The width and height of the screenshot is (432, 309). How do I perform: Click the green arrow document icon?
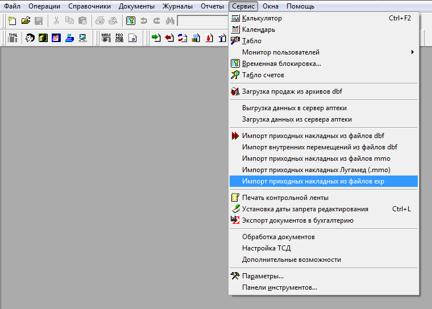click(156, 39)
